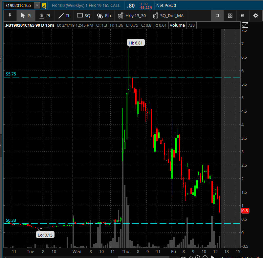Screen dimensions: 263x258
Task: Click the $0.33 price level line label
Action: (x=11, y=220)
